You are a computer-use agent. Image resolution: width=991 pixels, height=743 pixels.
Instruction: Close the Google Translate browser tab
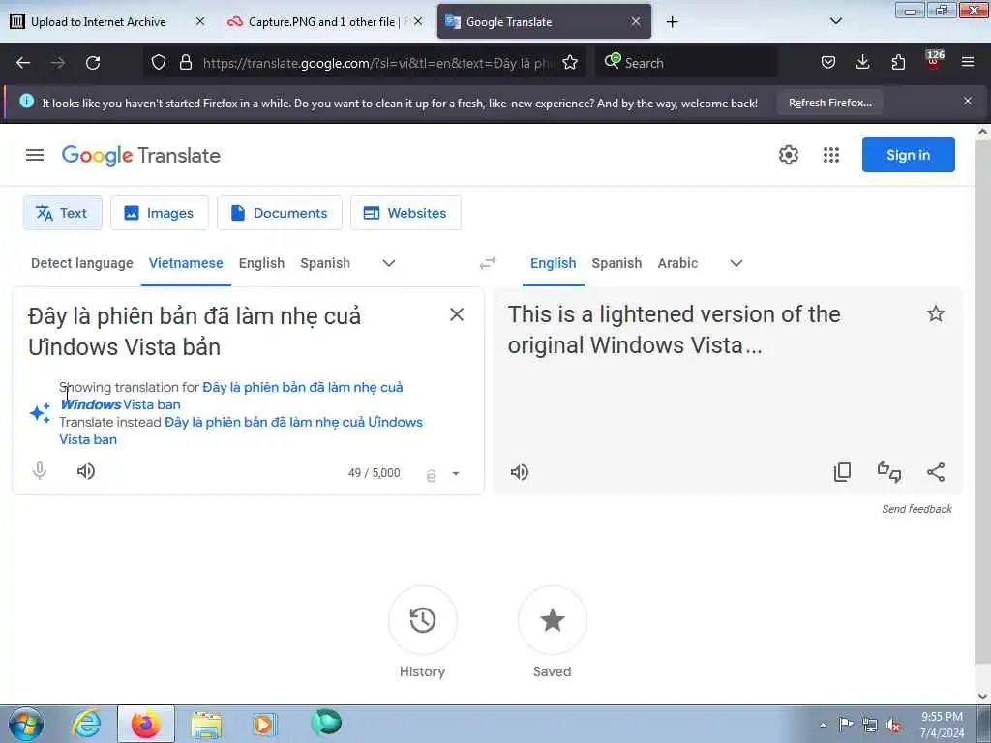(635, 22)
